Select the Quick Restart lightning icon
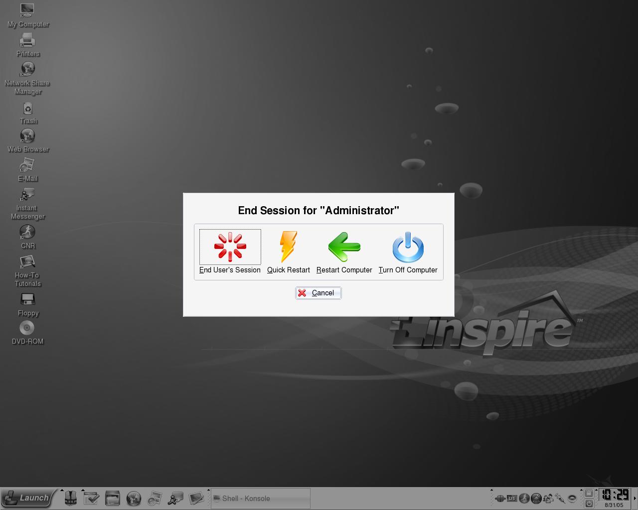This screenshot has height=510, width=638. coord(288,247)
